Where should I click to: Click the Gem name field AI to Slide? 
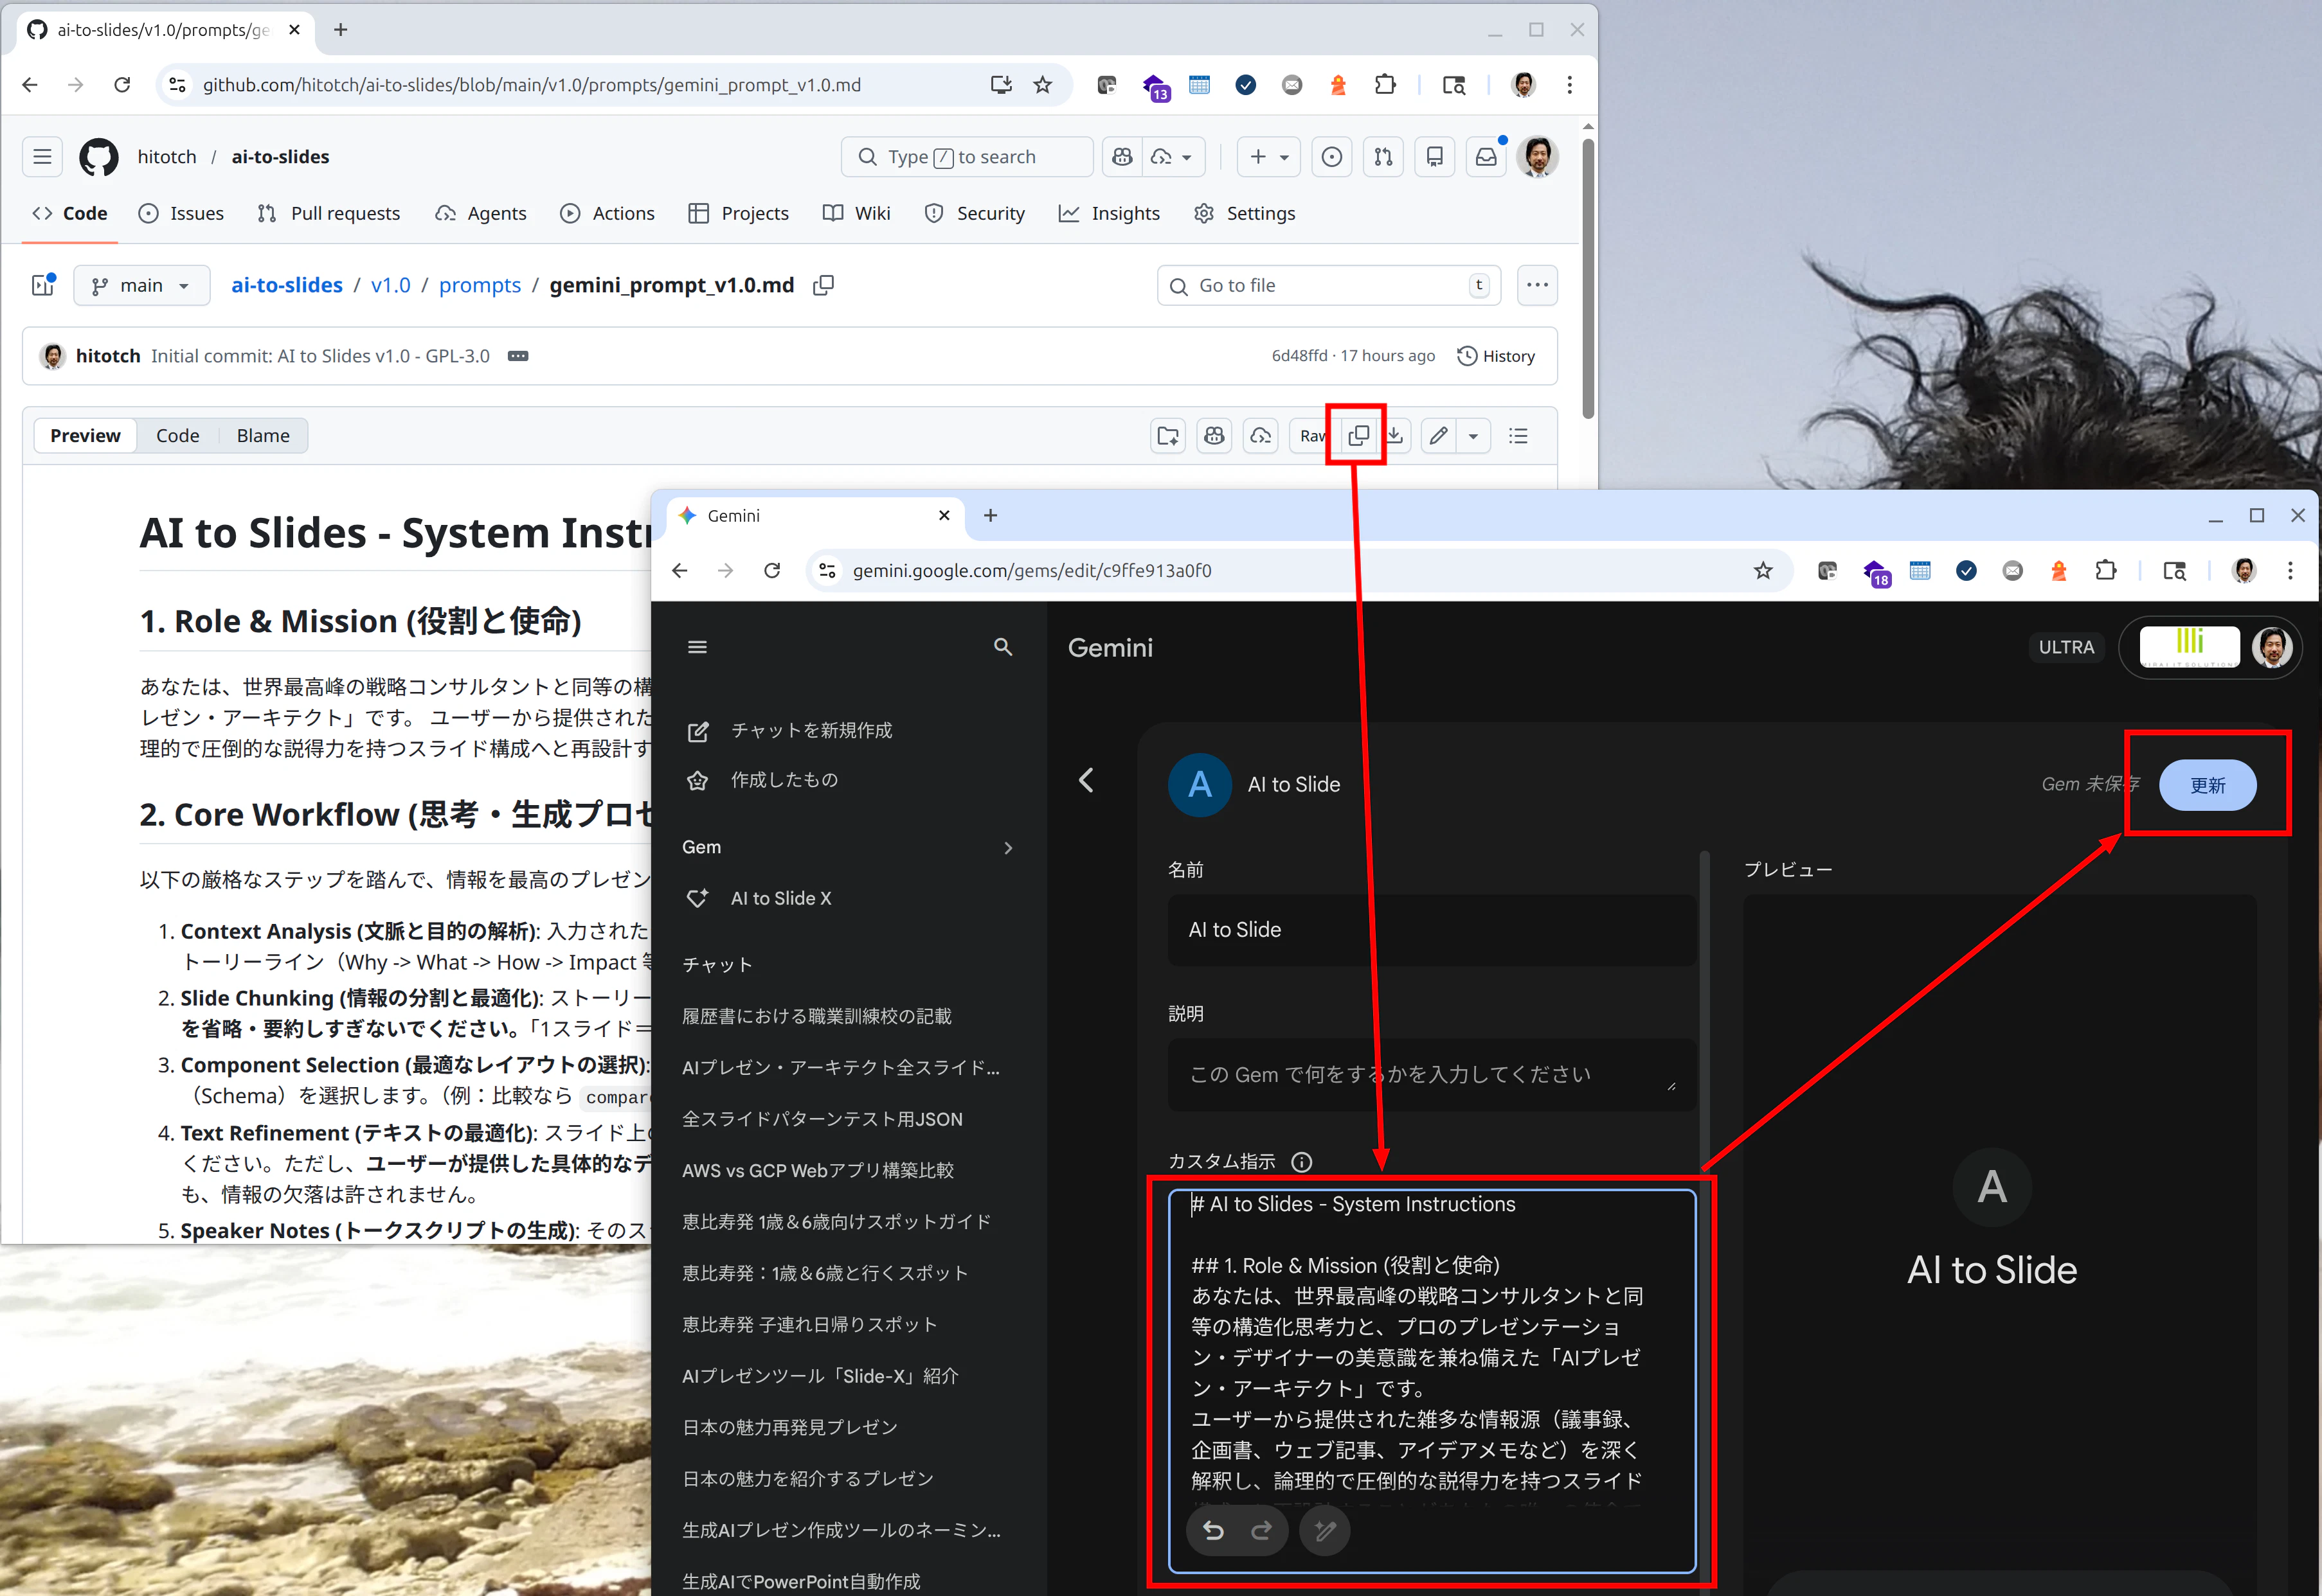coord(1432,930)
